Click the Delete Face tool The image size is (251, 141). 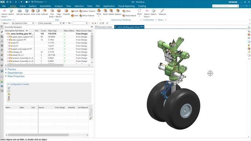tap(111, 12)
